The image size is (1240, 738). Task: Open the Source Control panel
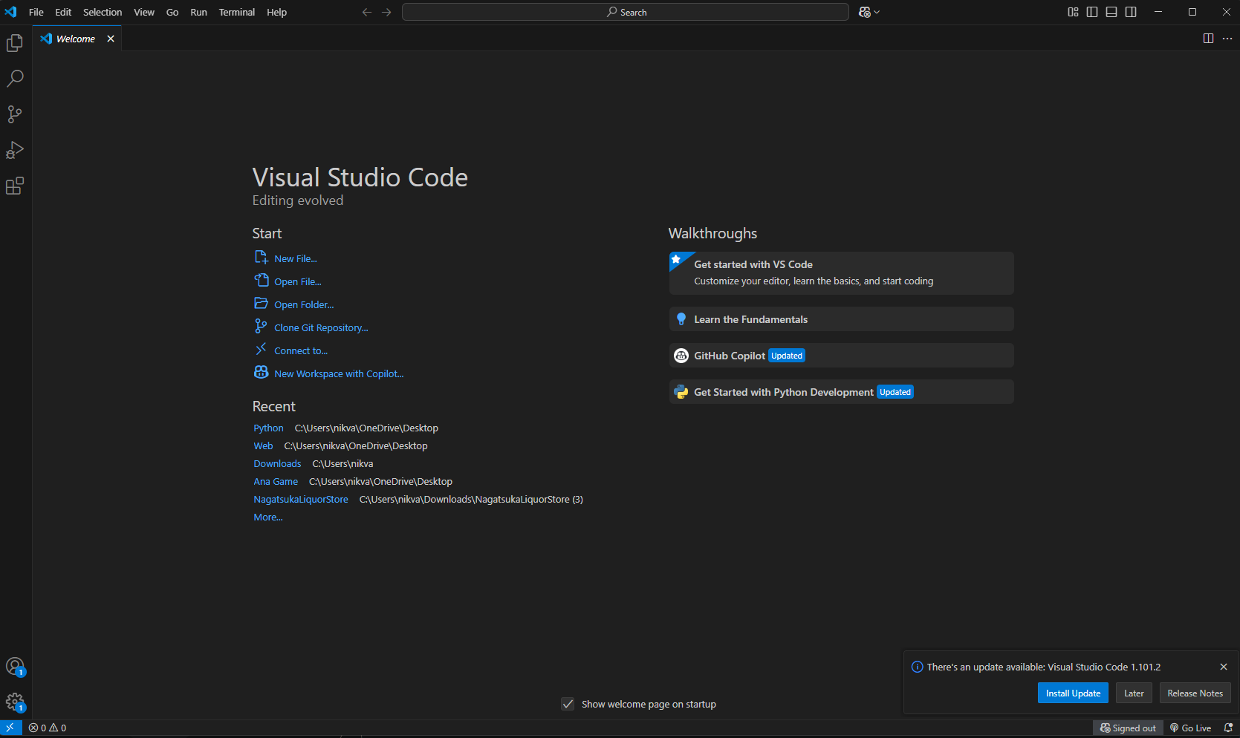coord(15,114)
